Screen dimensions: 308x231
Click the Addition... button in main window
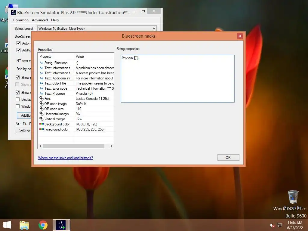pos(24,115)
